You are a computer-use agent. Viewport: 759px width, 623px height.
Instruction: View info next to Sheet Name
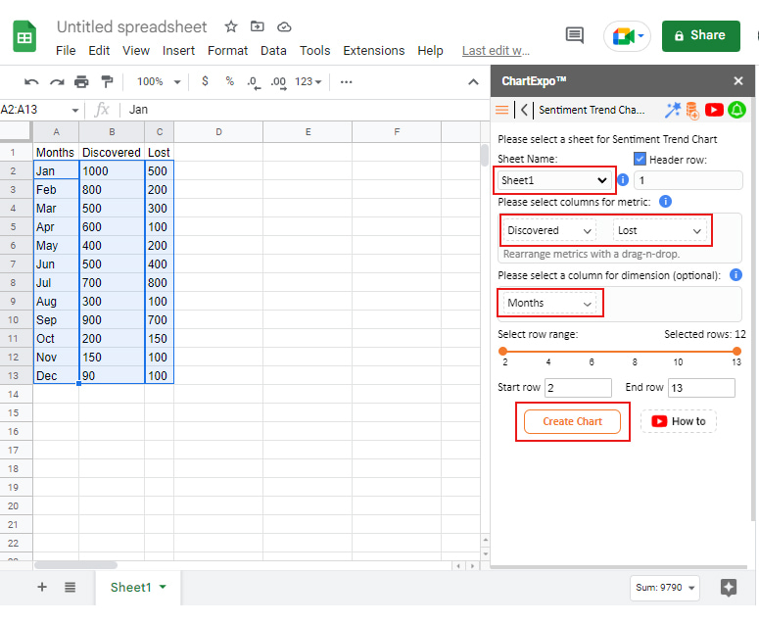coord(623,180)
